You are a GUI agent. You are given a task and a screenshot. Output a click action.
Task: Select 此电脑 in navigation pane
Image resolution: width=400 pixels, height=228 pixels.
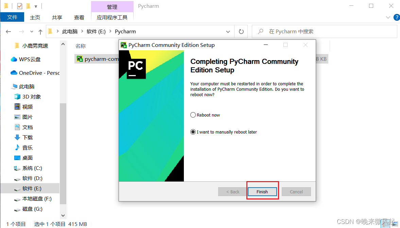pyautogui.click(x=27, y=86)
